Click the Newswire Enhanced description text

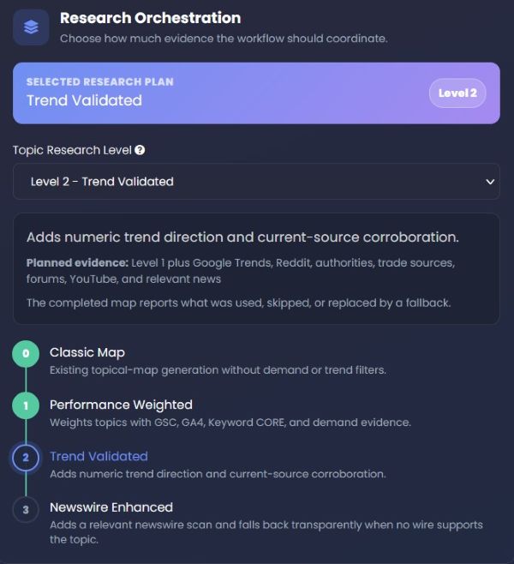266,532
